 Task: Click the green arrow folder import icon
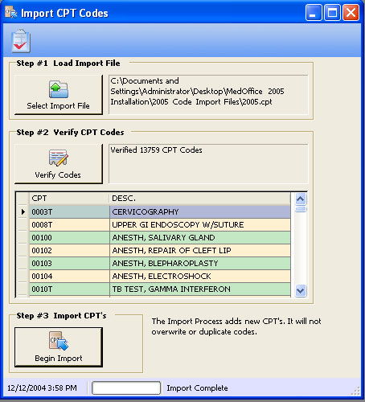pos(59,89)
